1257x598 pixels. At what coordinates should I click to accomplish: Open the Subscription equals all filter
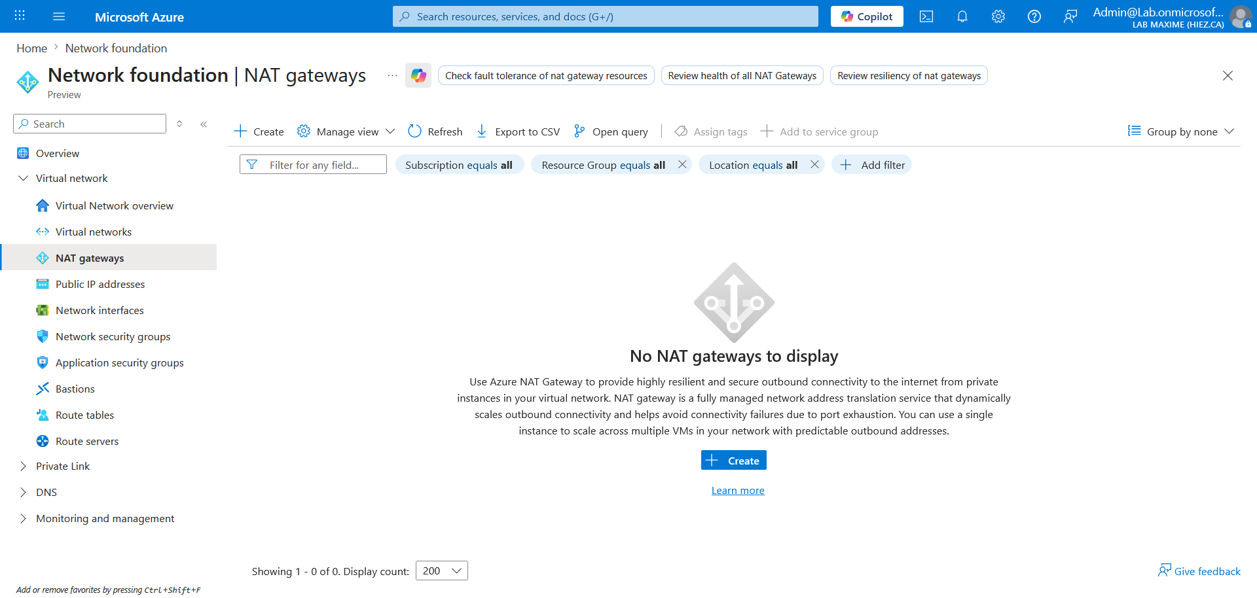(459, 165)
